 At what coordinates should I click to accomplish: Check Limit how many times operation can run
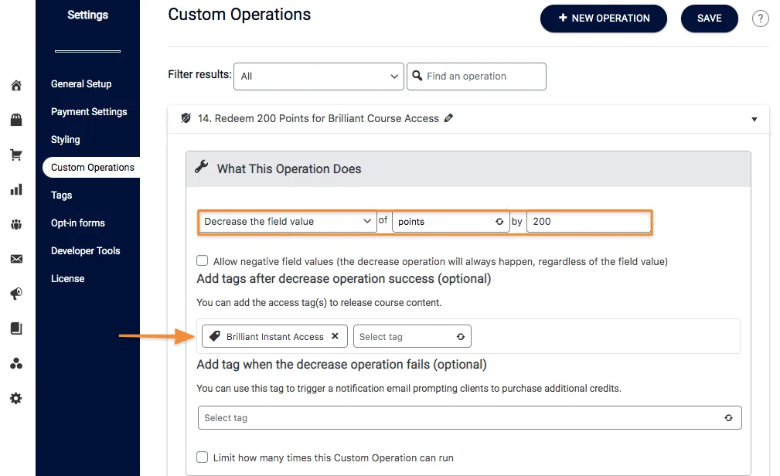pyautogui.click(x=203, y=457)
